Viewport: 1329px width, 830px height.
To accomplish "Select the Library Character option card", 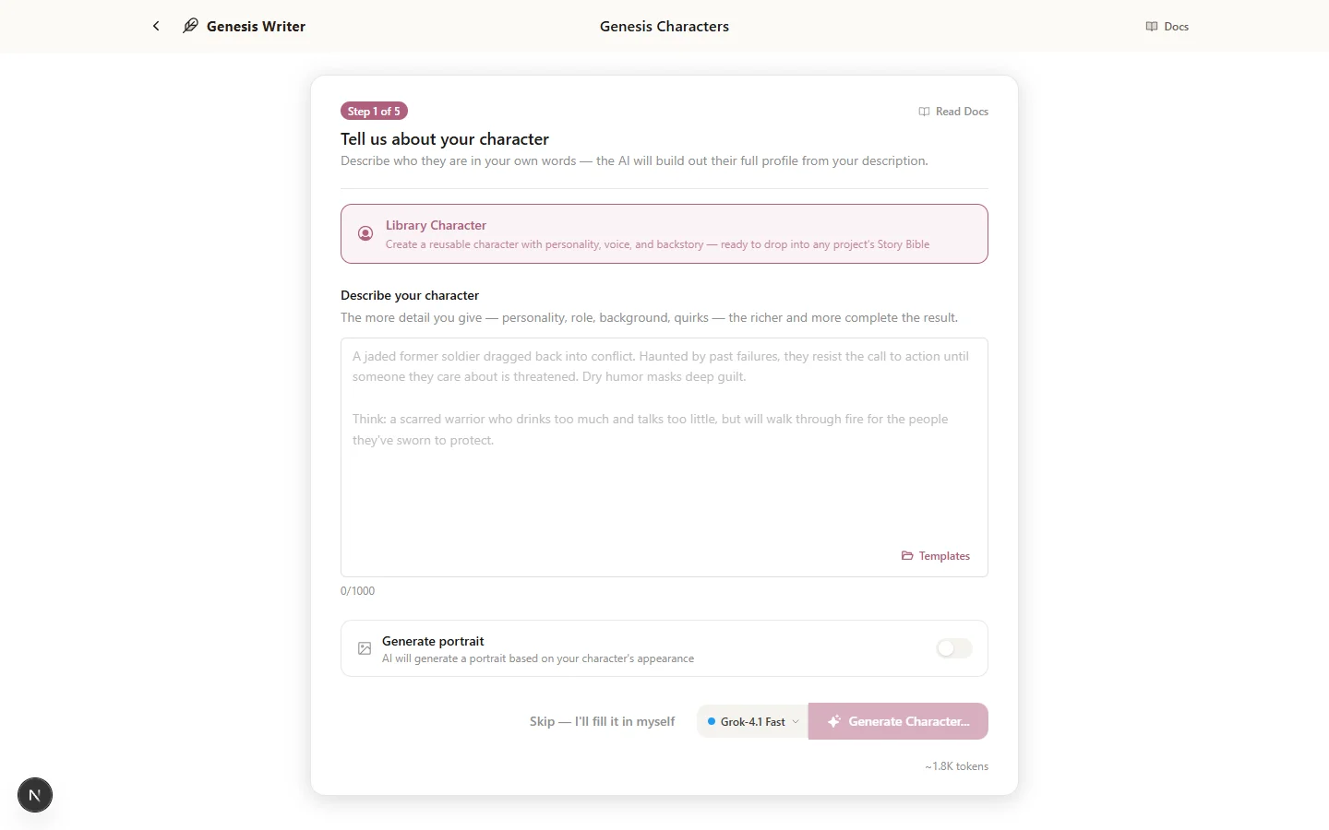I will (x=664, y=233).
